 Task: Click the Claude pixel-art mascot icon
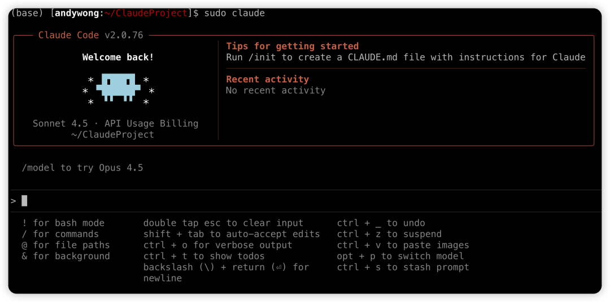coord(118,87)
